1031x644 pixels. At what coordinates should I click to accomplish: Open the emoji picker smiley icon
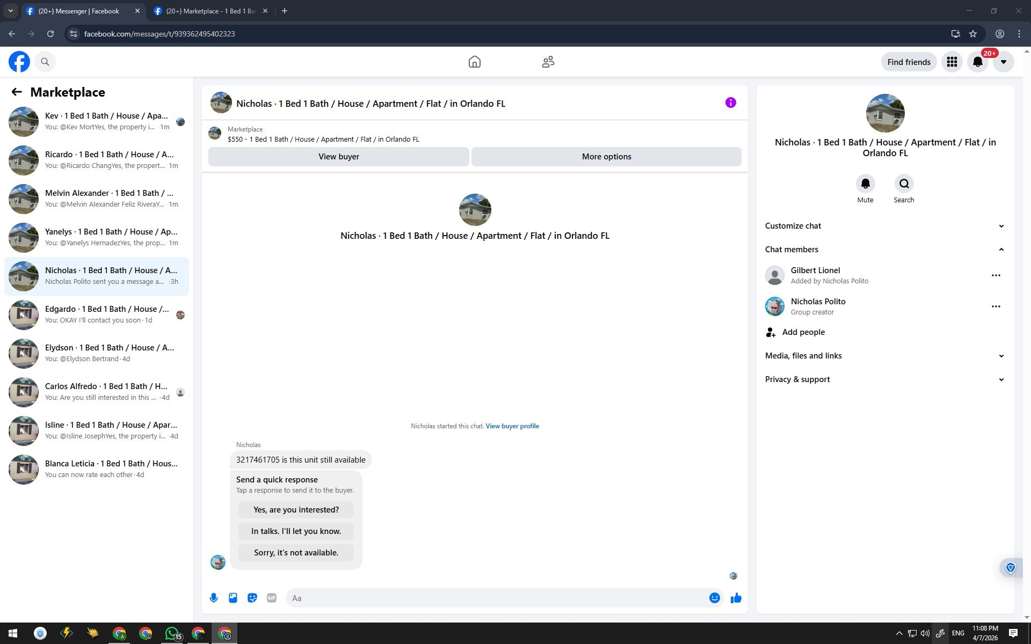click(714, 598)
